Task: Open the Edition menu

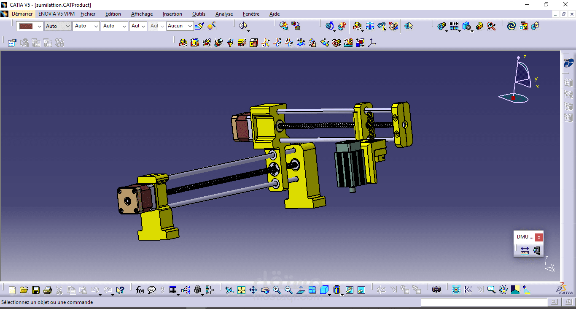Action: [x=113, y=14]
